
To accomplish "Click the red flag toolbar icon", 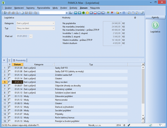I will tap(112, 13).
